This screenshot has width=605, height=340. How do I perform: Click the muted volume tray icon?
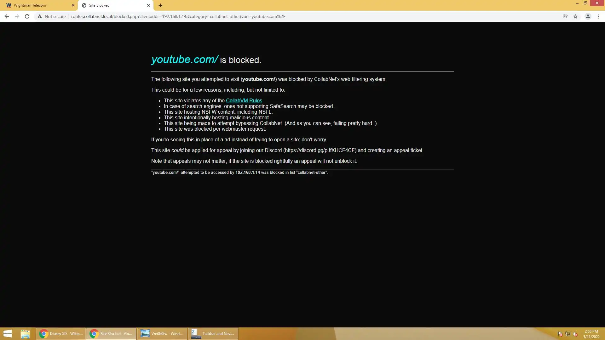(x=575, y=334)
